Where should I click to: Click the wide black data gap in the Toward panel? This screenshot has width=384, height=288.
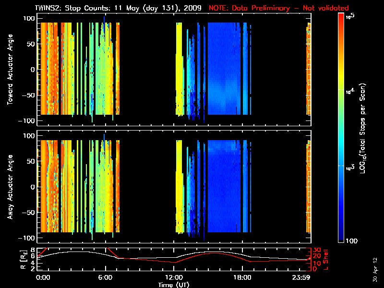(x=147, y=70)
